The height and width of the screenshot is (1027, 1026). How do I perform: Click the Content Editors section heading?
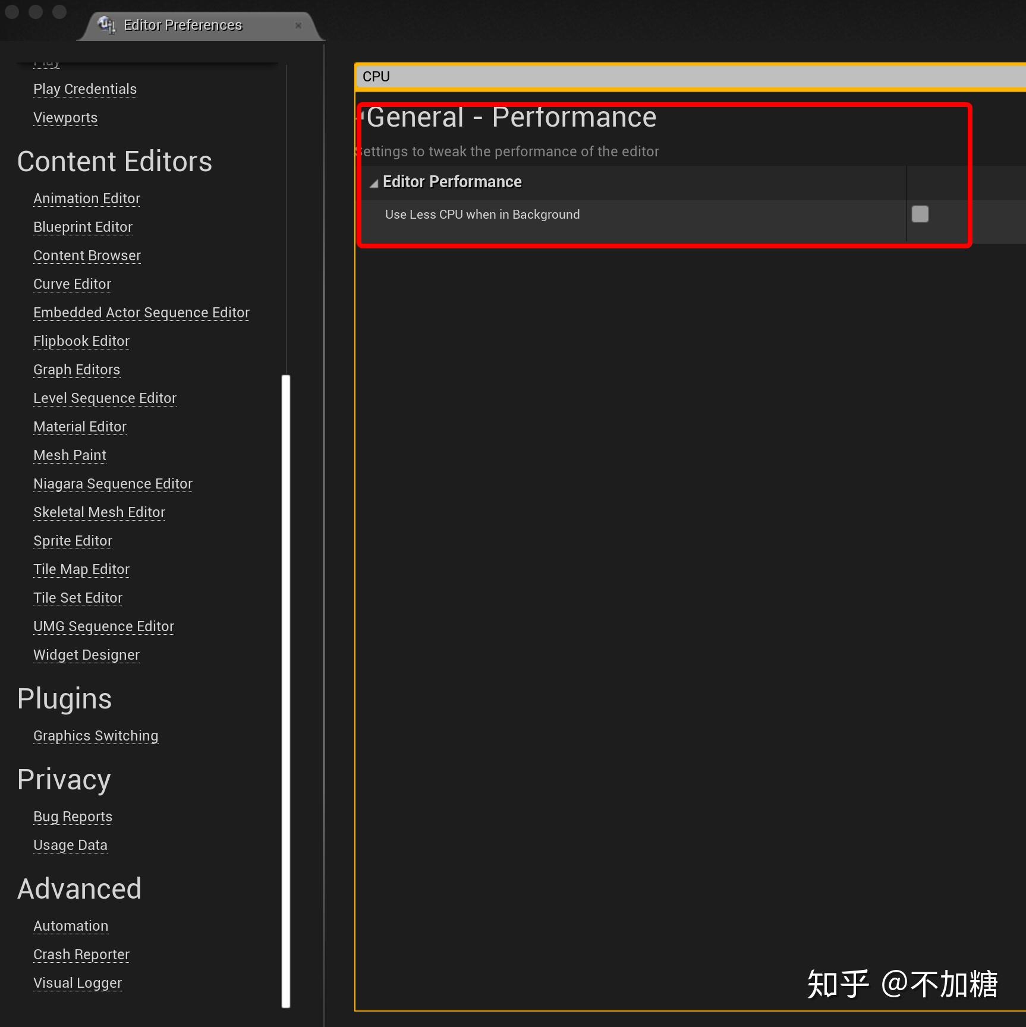click(115, 162)
